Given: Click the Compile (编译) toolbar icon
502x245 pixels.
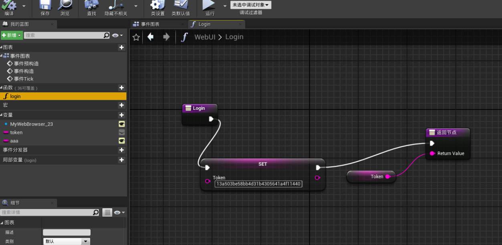Looking at the screenshot, I should tap(9, 5).
